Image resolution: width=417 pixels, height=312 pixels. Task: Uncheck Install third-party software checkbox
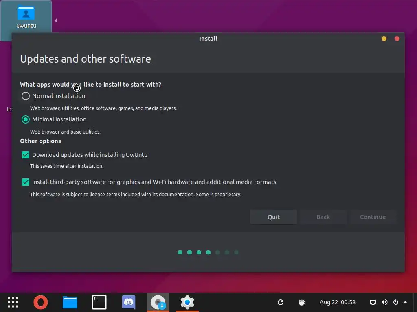[x=26, y=182]
